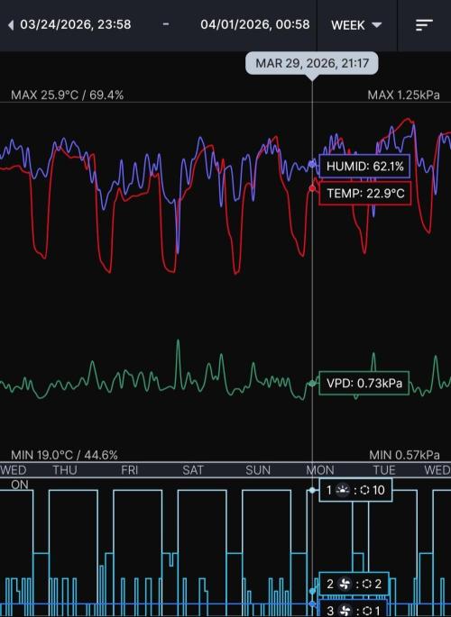Click the level 2 dial icon for port 2
This screenshot has width=451, height=617.
click(367, 584)
